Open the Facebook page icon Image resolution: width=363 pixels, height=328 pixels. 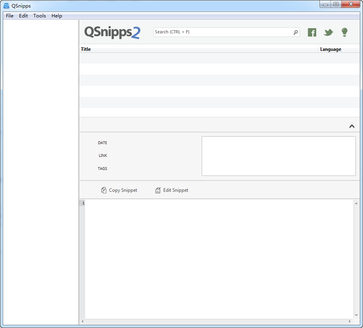[x=312, y=33]
